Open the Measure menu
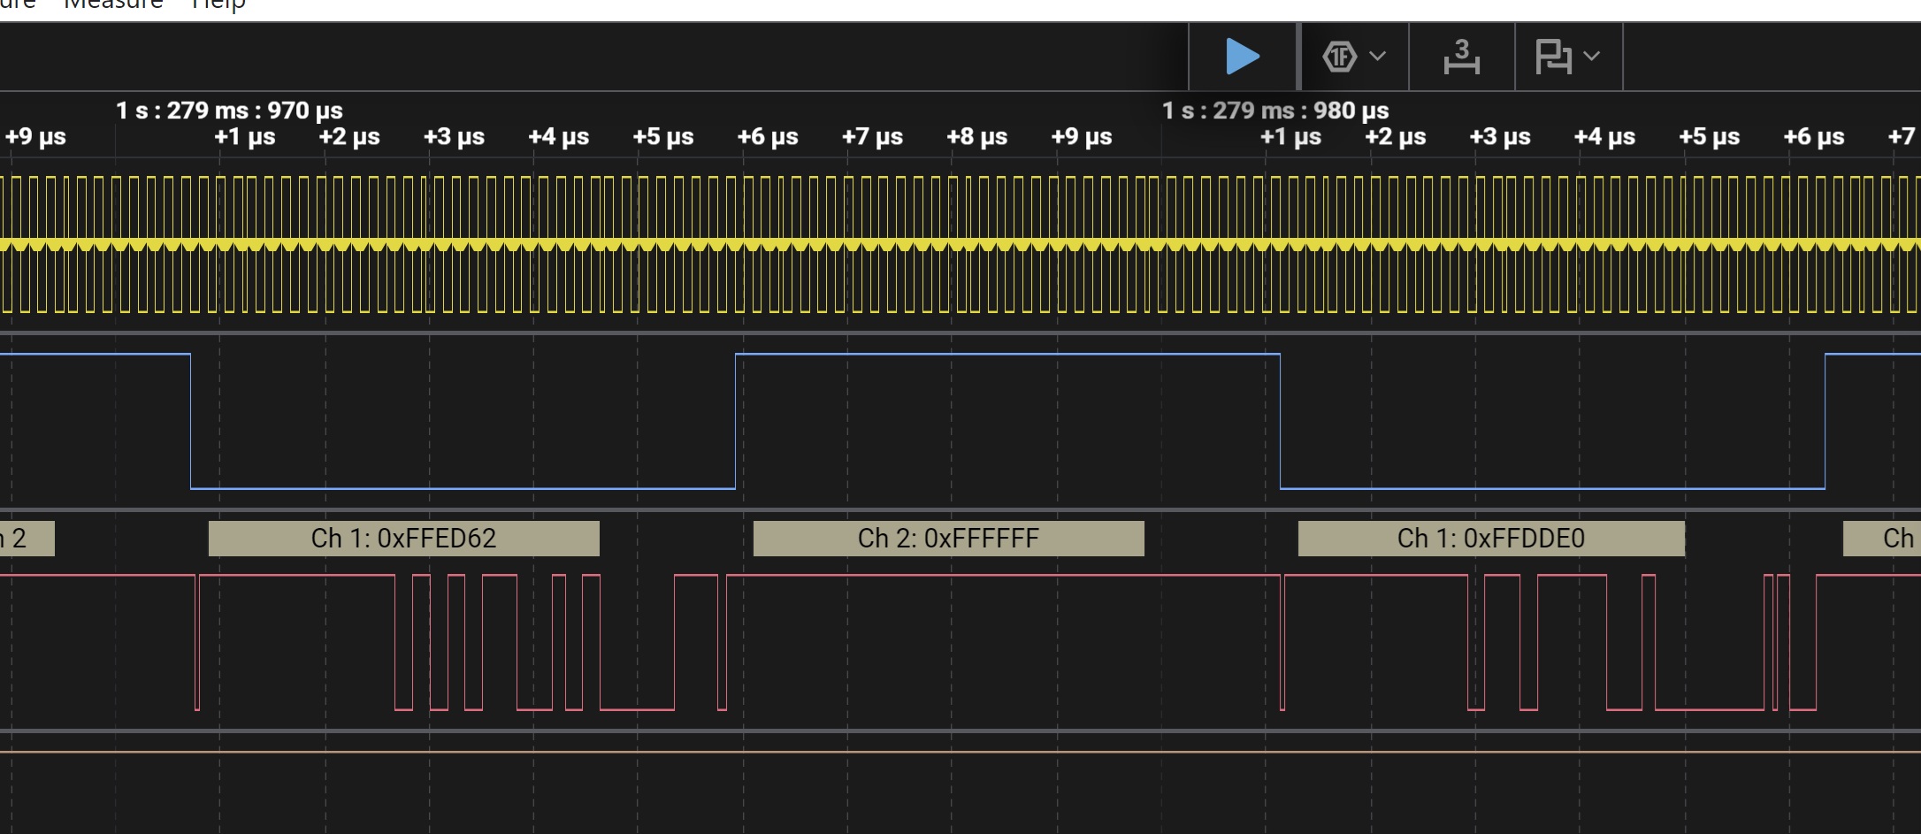The width and height of the screenshot is (1921, 834). pyautogui.click(x=113, y=5)
